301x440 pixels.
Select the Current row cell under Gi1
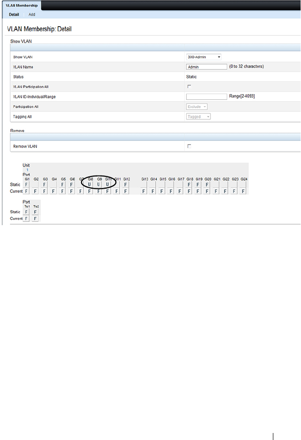26,191
